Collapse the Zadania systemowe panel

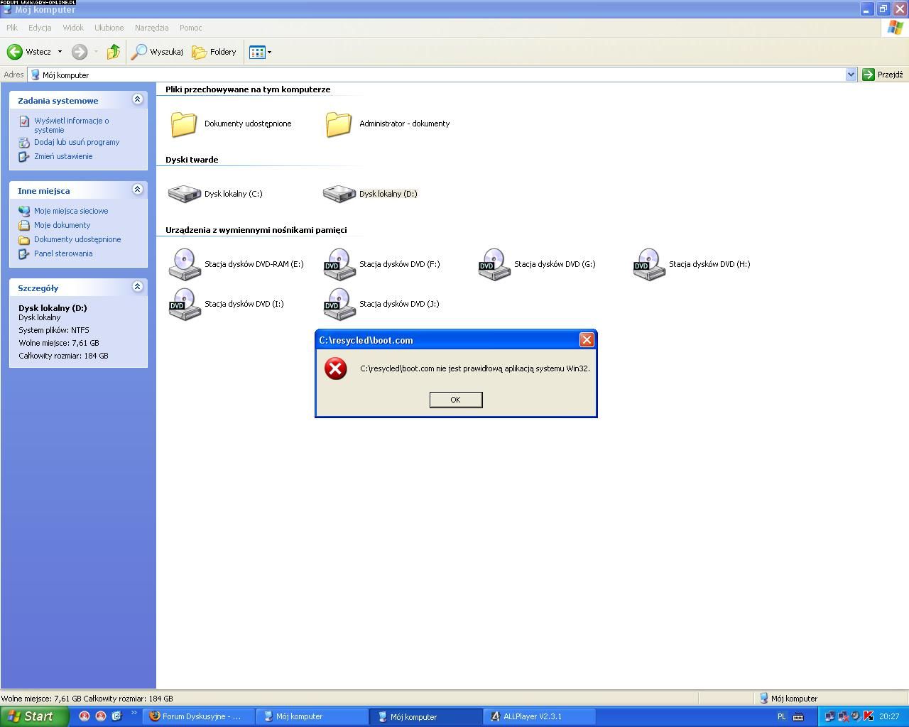coord(138,99)
